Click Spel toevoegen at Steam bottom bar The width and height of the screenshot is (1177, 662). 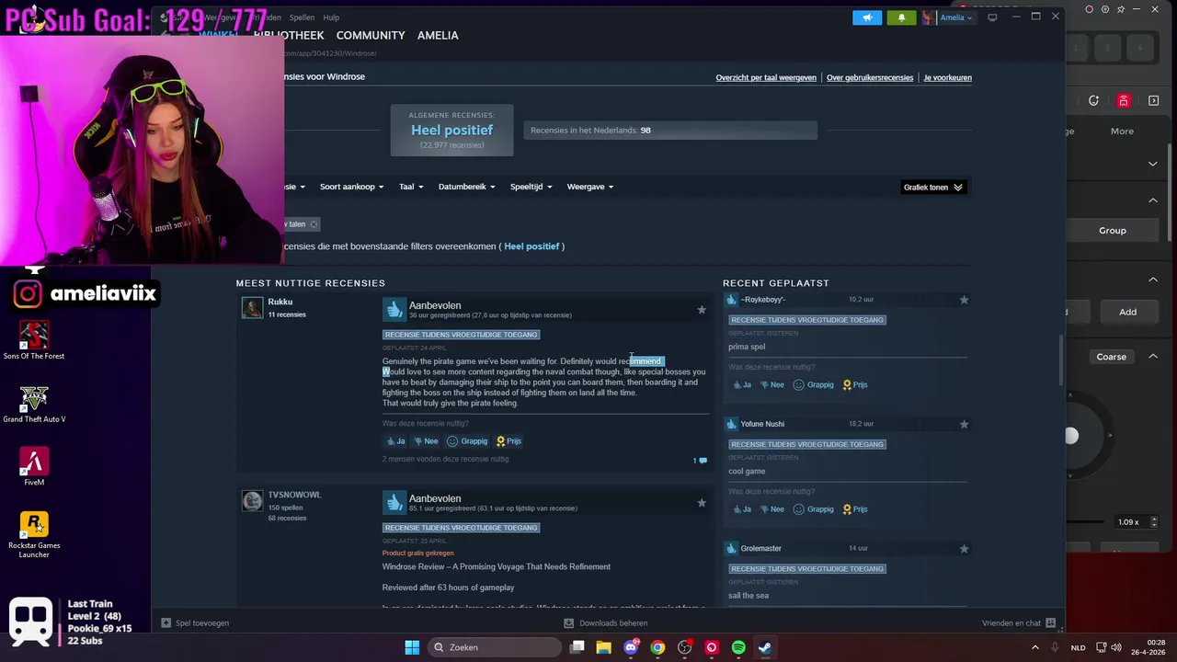pos(195,623)
